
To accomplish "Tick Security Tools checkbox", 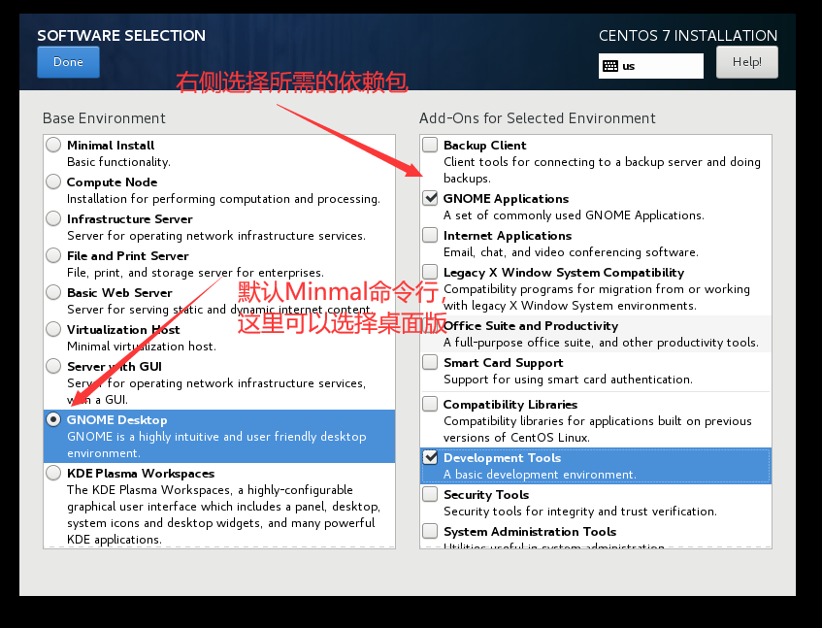I will (430, 494).
